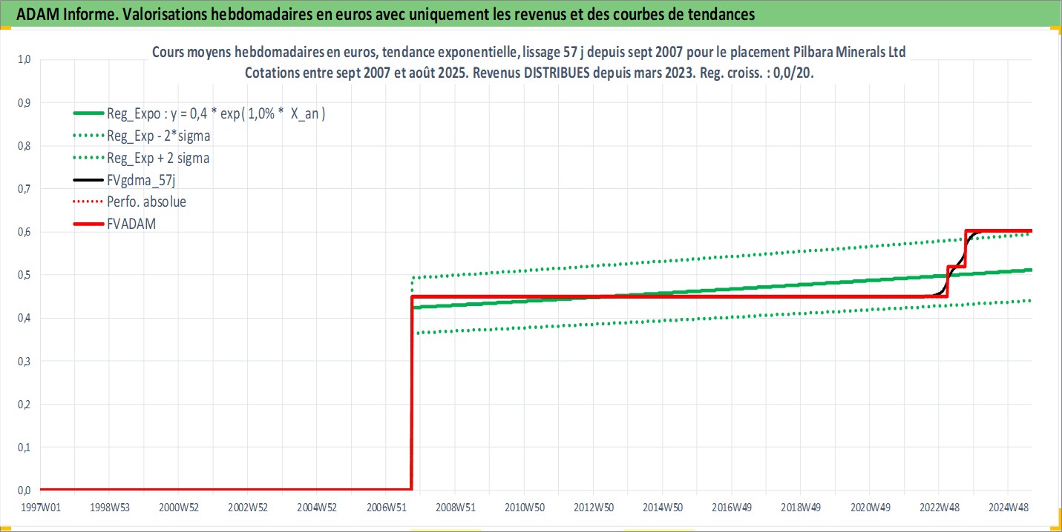Image resolution: width=1062 pixels, height=532 pixels.
Task: Click x-axis label "2008W51"
Action: (455, 508)
